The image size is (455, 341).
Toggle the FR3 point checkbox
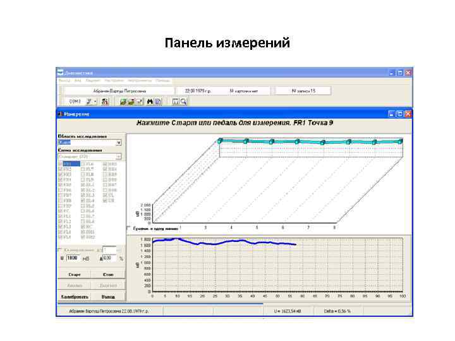click(61, 174)
